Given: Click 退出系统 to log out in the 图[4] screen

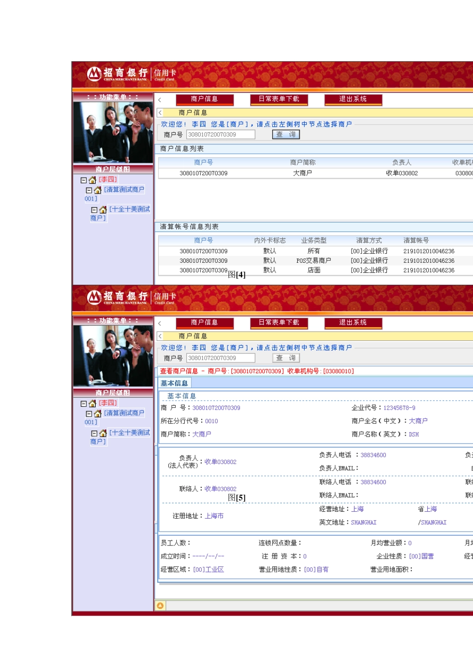Looking at the screenshot, I should pos(353,99).
